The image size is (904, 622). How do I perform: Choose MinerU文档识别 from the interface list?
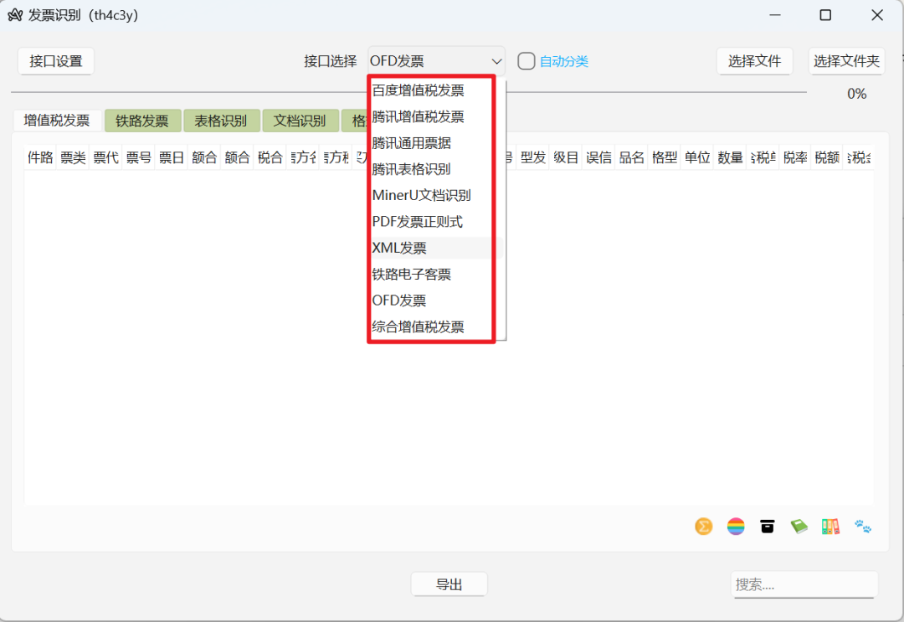tap(423, 195)
